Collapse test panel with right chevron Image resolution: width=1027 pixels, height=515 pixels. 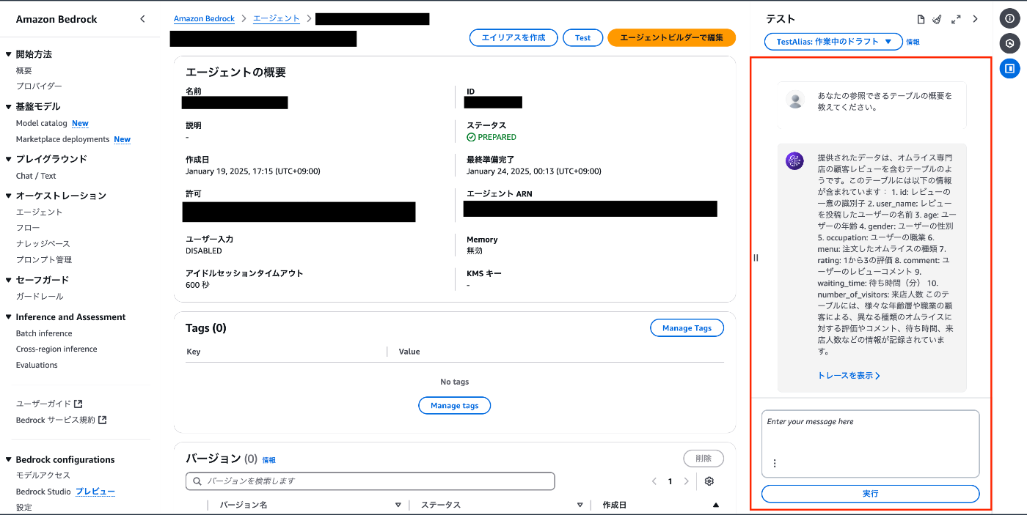(975, 19)
